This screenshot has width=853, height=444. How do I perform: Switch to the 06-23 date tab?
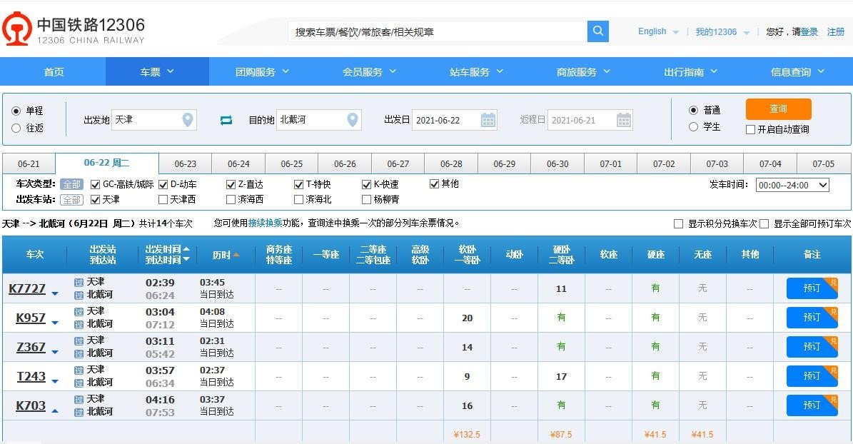tap(185, 163)
